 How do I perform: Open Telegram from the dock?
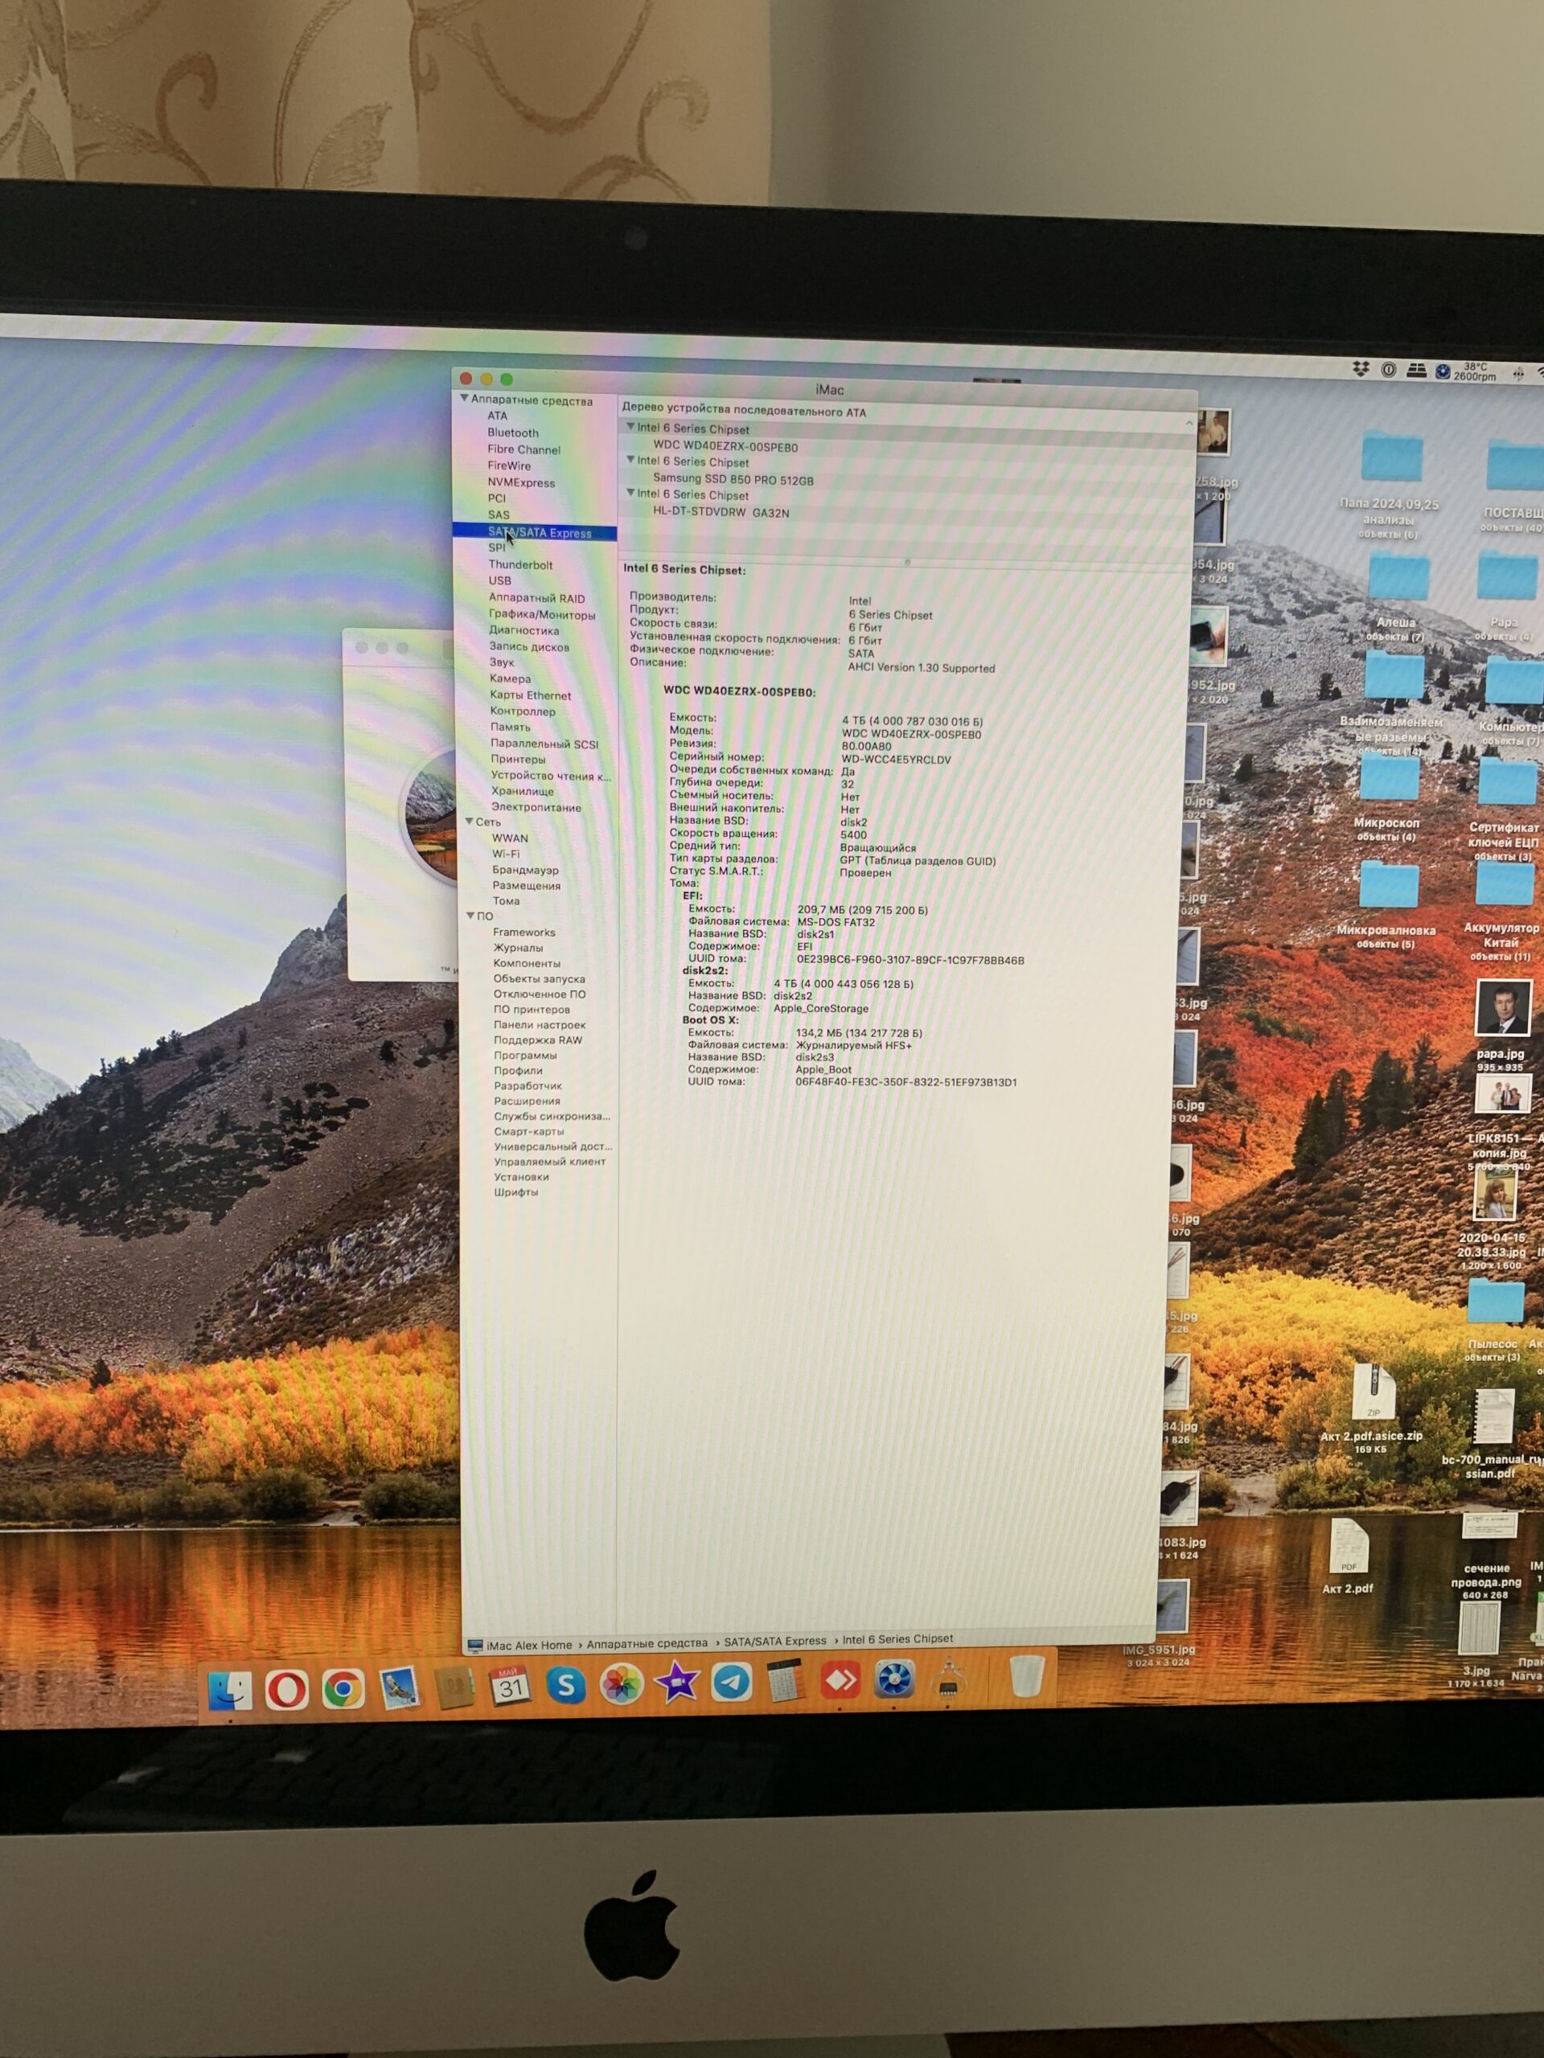tap(732, 1682)
